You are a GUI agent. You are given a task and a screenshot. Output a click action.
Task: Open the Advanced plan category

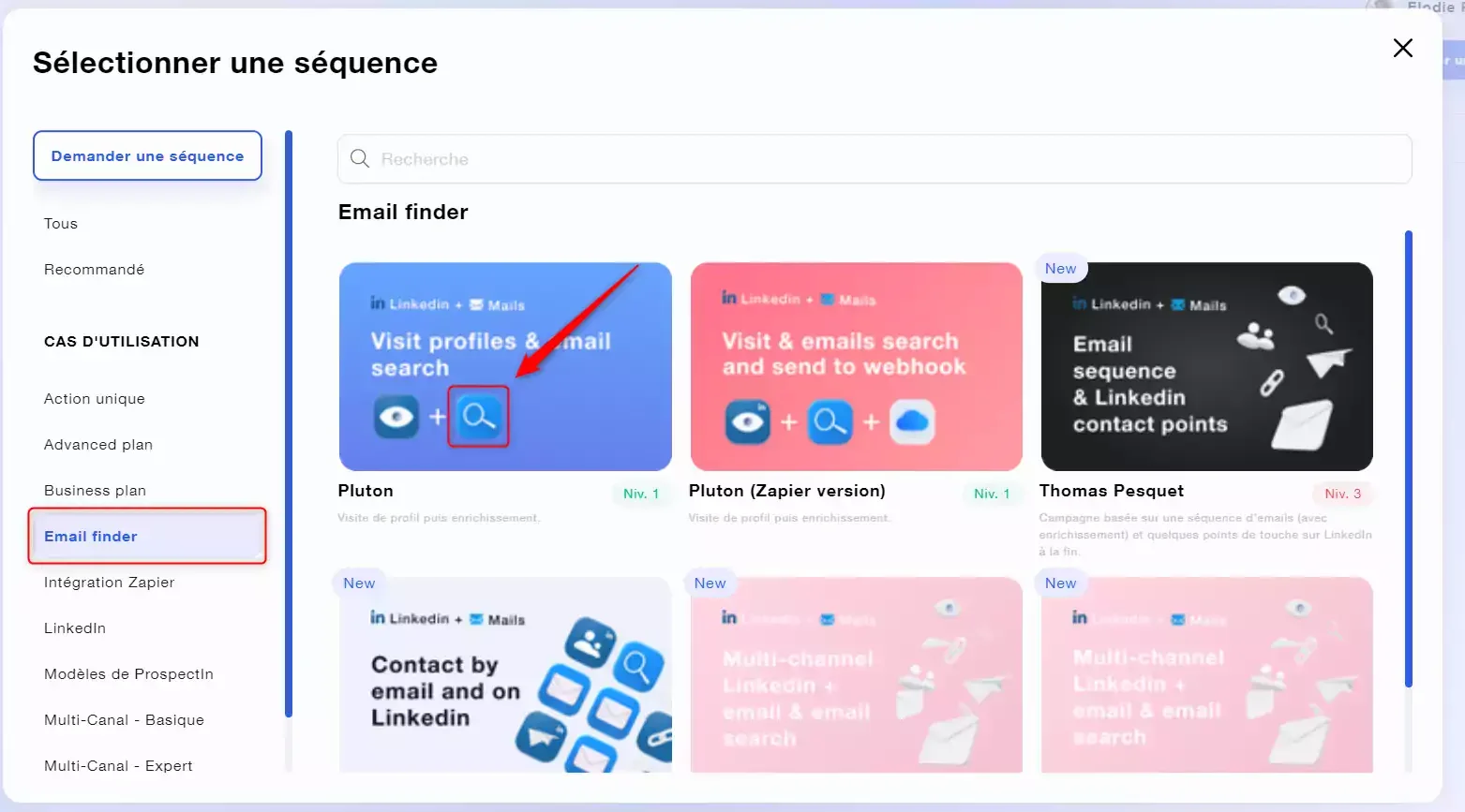pos(98,445)
